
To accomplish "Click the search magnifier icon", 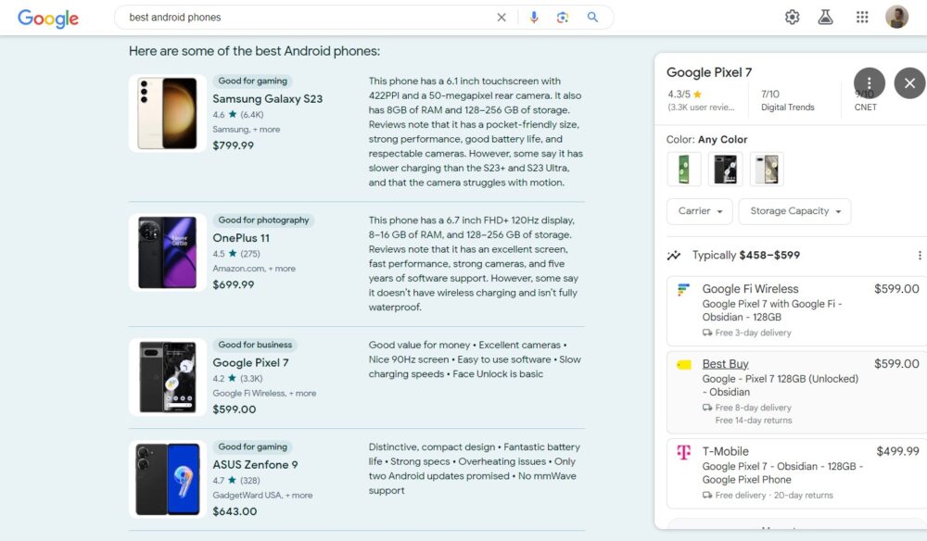I will pyautogui.click(x=590, y=17).
